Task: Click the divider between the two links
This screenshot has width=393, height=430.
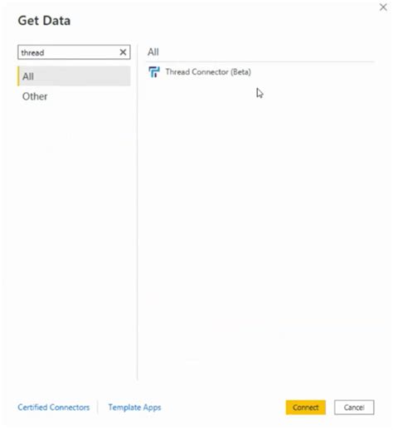Action: click(x=98, y=407)
